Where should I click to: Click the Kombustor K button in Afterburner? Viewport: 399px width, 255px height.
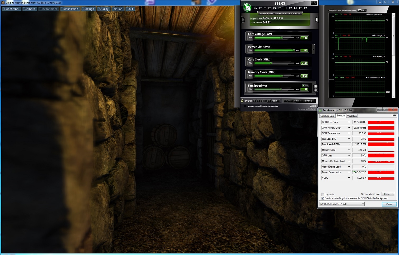tap(243, 20)
